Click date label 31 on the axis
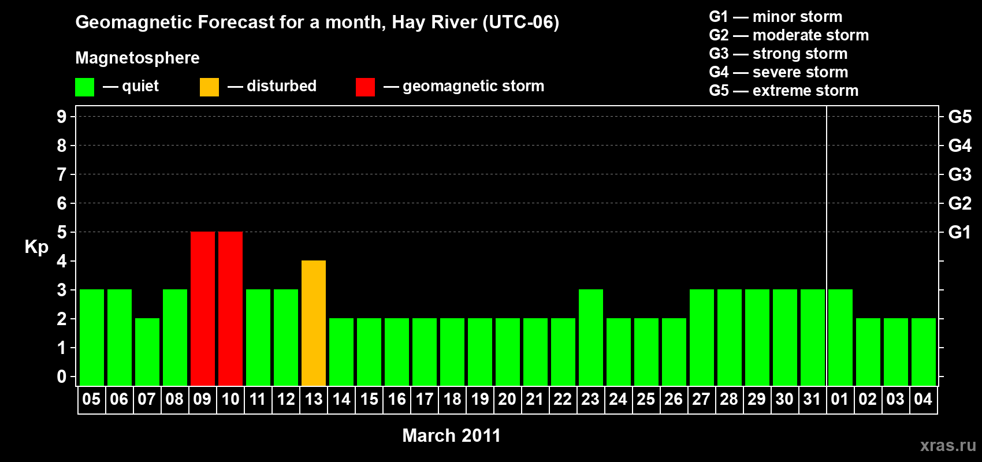Image resolution: width=982 pixels, height=462 pixels. [x=812, y=399]
